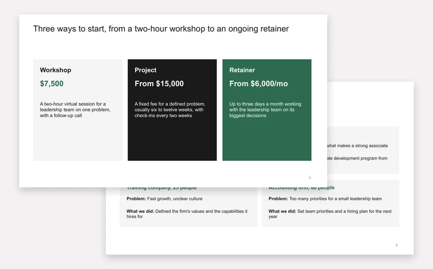Image resolution: width=433 pixels, height=269 pixels.
Task: Click 'Set team priorities and a hiring plan' text
Action: click(x=330, y=214)
